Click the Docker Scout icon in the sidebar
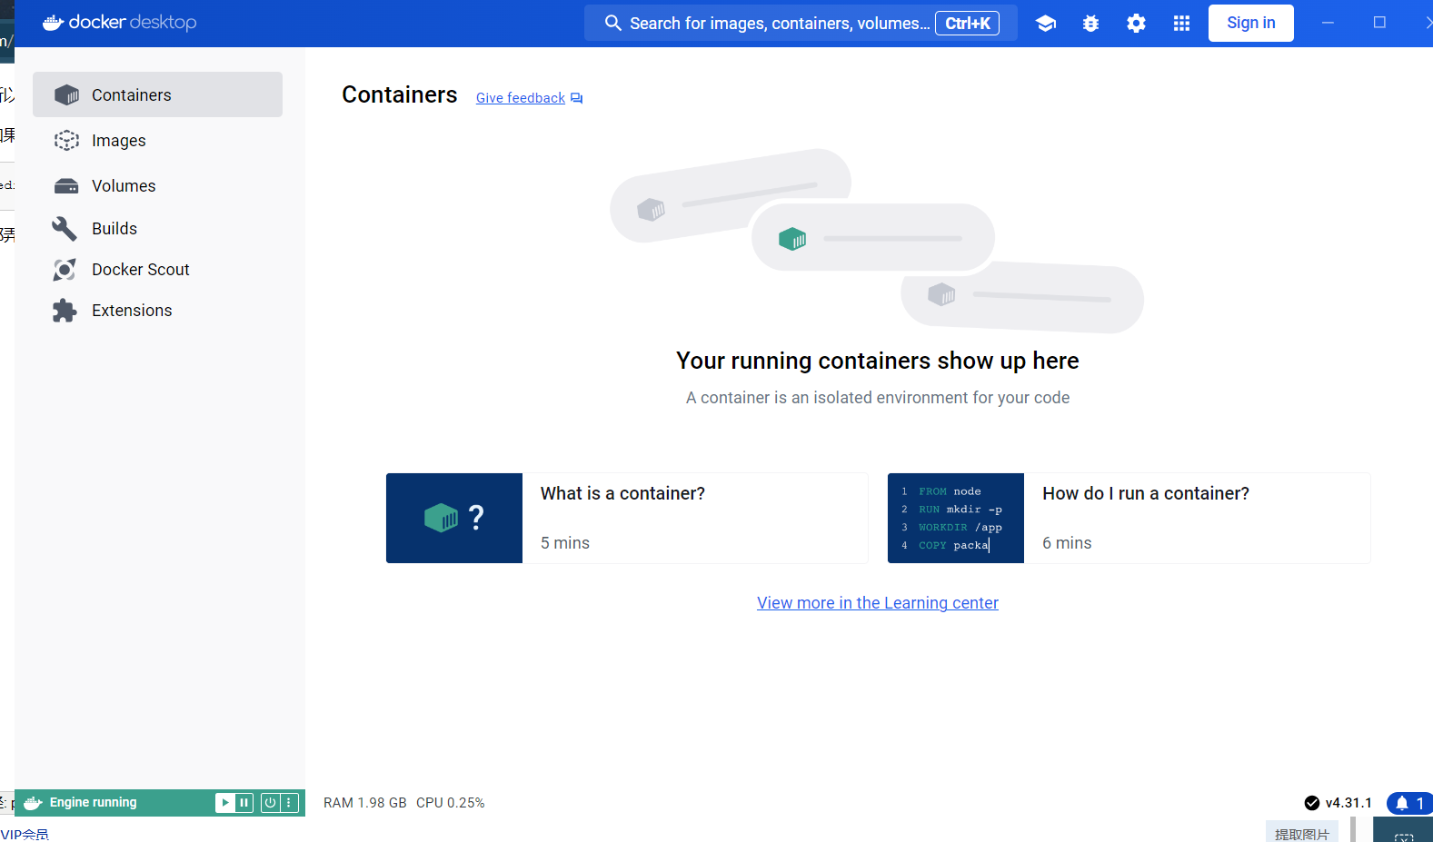1433x842 pixels. [x=65, y=270]
